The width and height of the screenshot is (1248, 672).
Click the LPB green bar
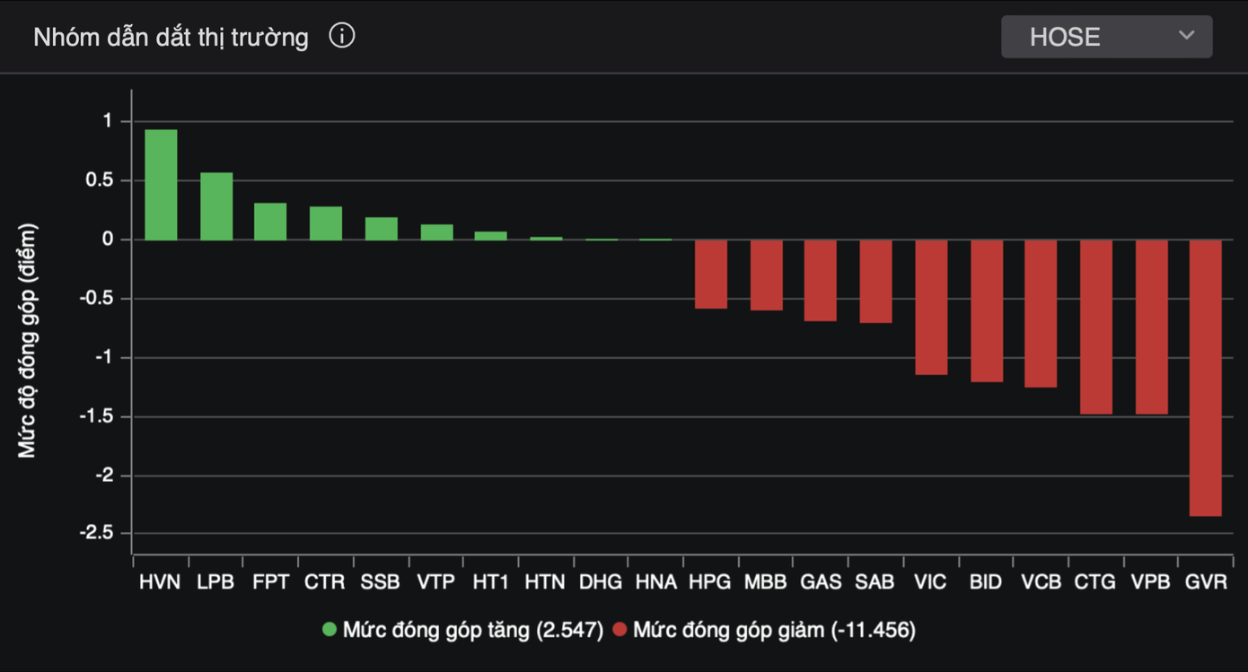(216, 206)
